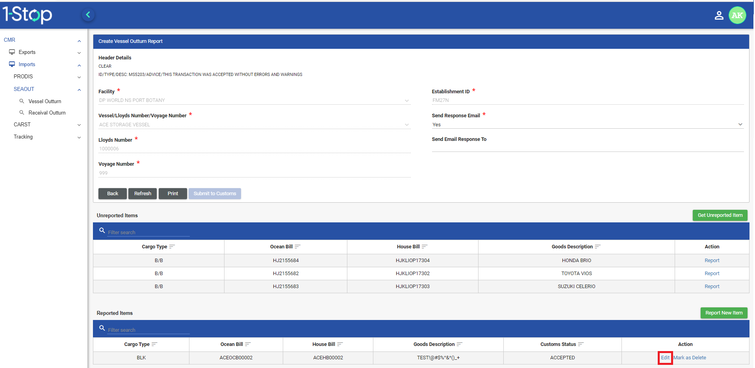This screenshot has width=755, height=368.
Task: Open Vessel Outturn in sidebar
Action: pyautogui.click(x=45, y=102)
